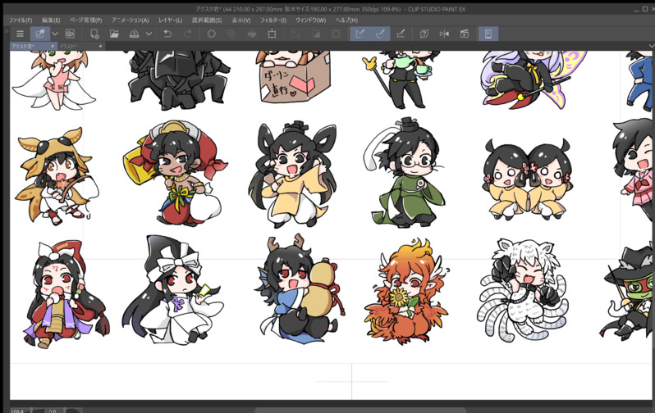Click the Undo arrow icon
655x413 pixels.
(x=168, y=34)
